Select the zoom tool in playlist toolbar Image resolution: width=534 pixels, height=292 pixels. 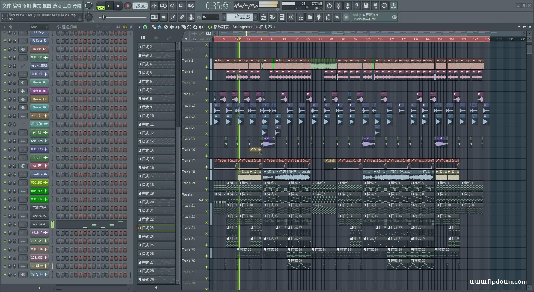pyautogui.click(x=195, y=27)
